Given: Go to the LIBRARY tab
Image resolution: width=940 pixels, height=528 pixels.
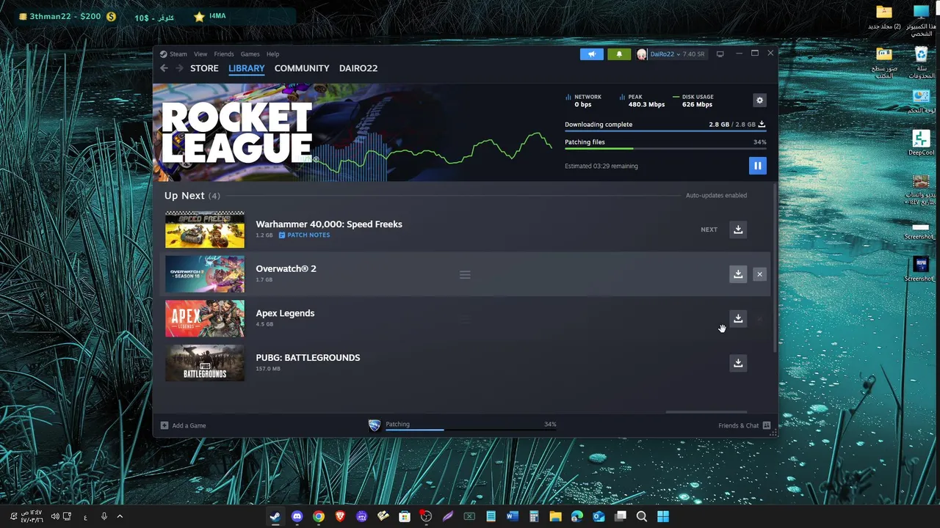Looking at the screenshot, I should (246, 68).
